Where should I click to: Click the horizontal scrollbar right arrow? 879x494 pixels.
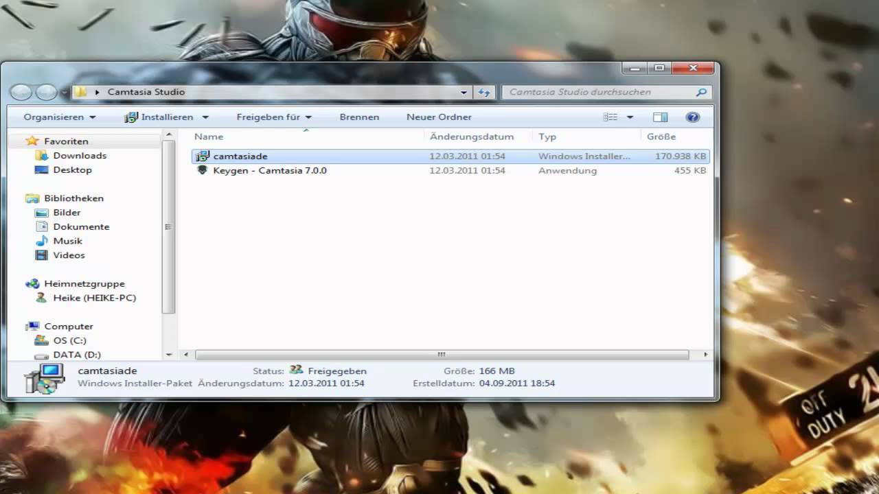(705, 355)
